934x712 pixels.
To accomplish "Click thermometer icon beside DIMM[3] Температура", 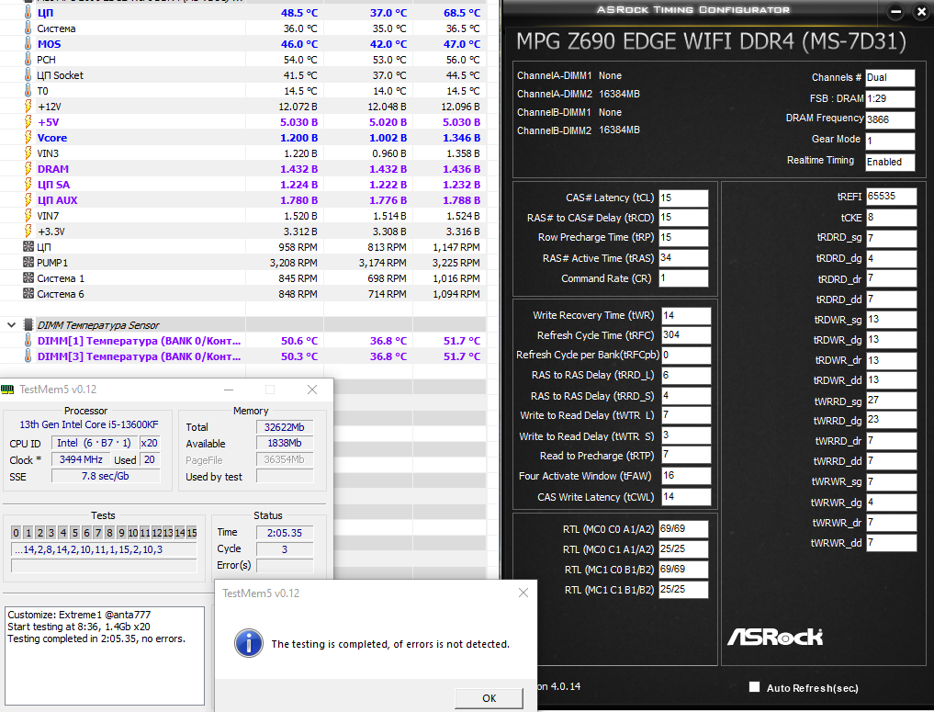I will (28, 356).
